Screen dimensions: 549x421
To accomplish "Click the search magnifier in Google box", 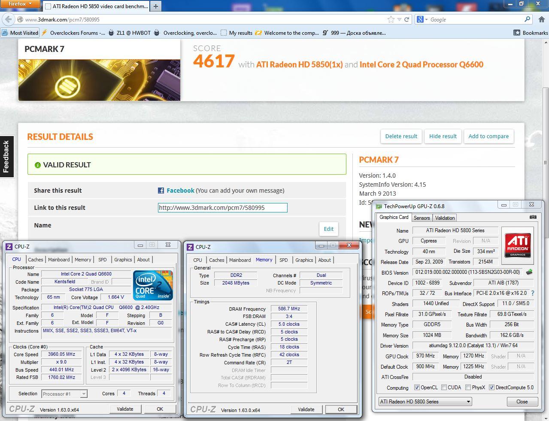I will (528, 19).
